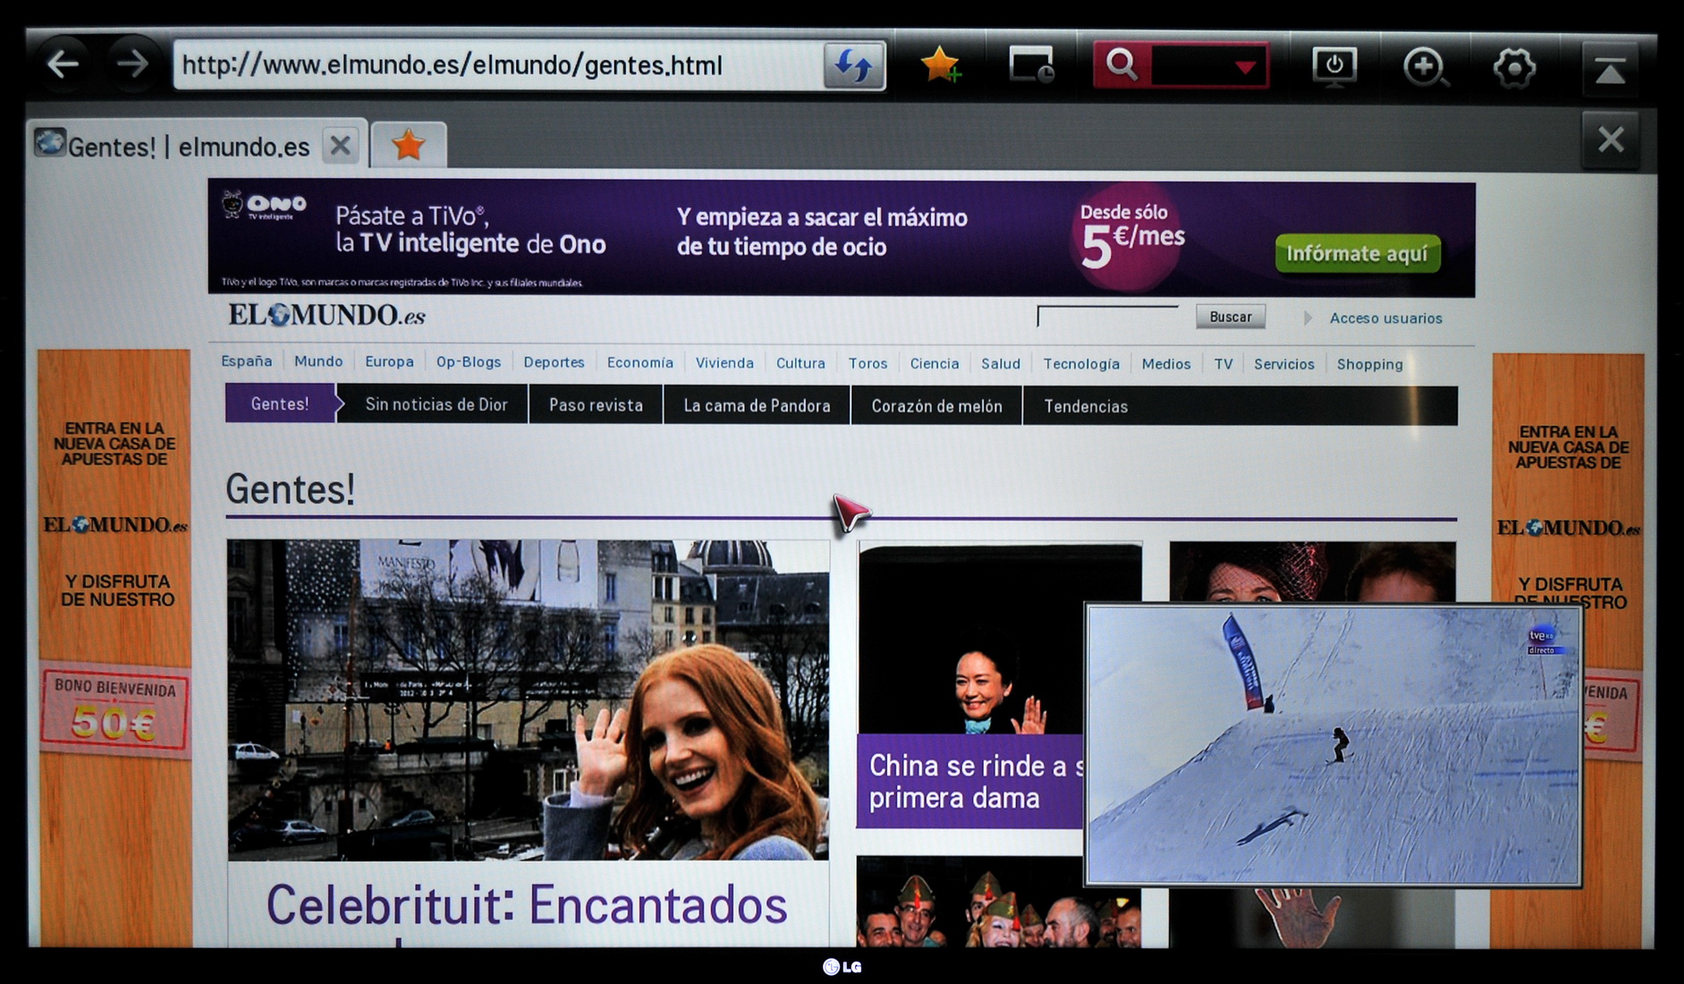Viewport: 1684px width, 984px height.
Task: Reload the page with the refresh icon
Action: (853, 65)
